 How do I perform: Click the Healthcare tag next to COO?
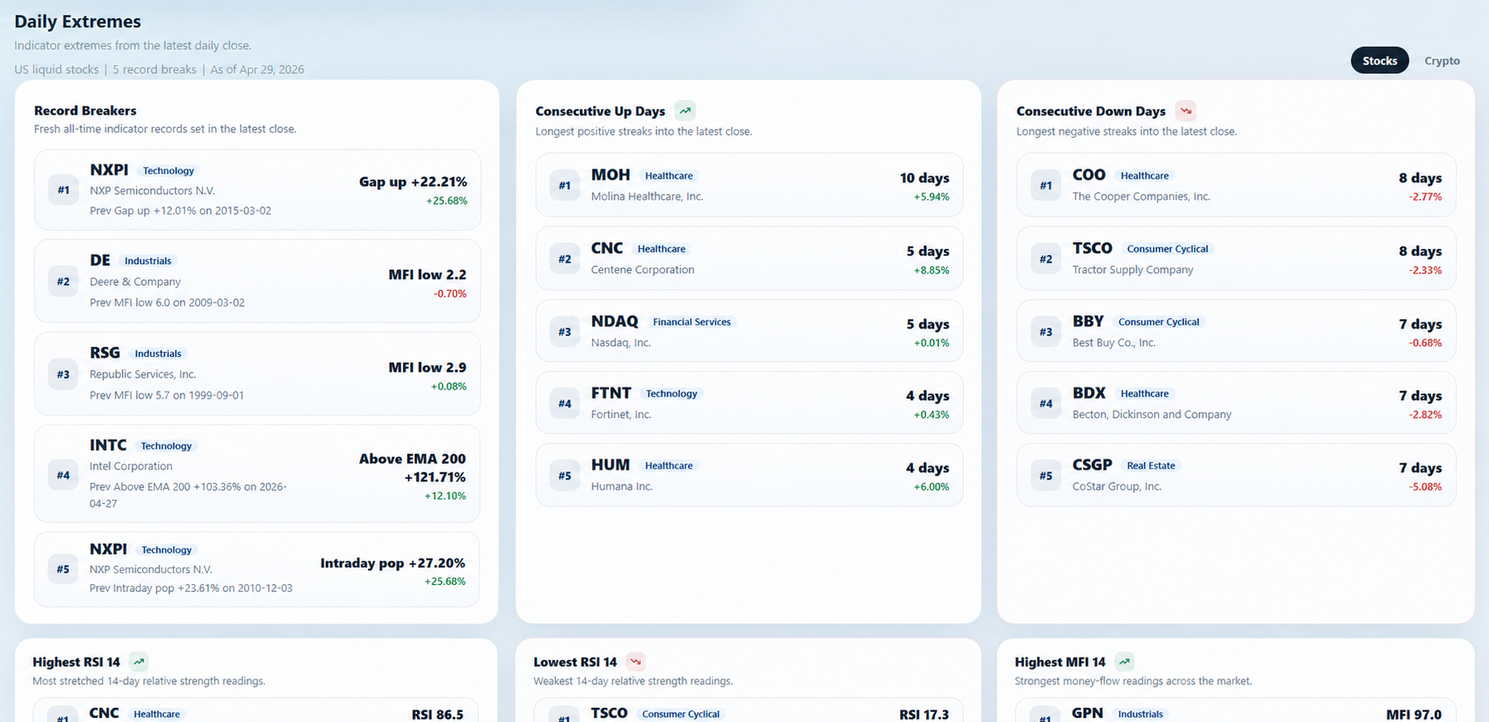click(x=1144, y=176)
